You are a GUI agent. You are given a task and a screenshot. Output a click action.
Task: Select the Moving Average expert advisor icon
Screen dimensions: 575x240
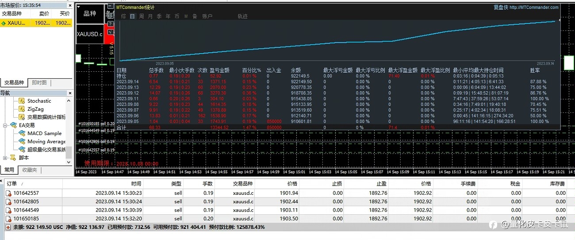22,142
